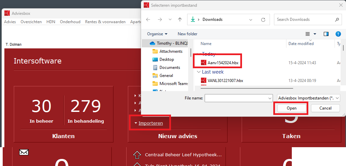Click the search magnifier icon
This screenshot has width=346, height=166.
[337, 19]
